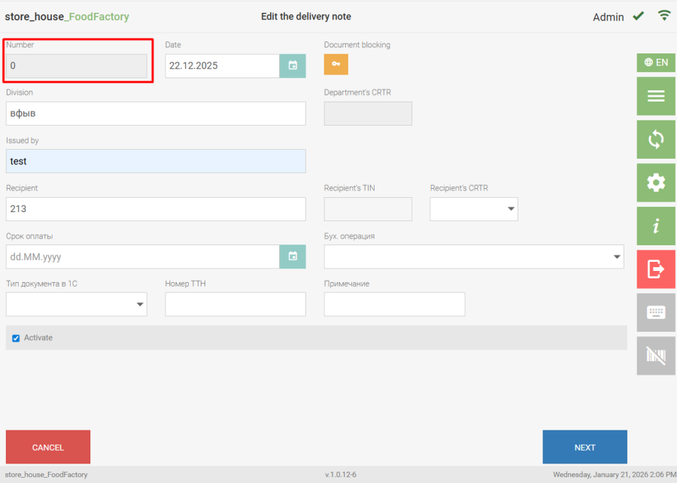677x483 pixels.
Task: Click the crossed-out barcode scanner icon
Action: pyautogui.click(x=656, y=355)
